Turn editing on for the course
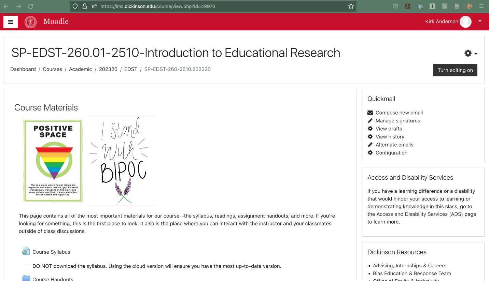The height and width of the screenshot is (281, 489). [455, 70]
